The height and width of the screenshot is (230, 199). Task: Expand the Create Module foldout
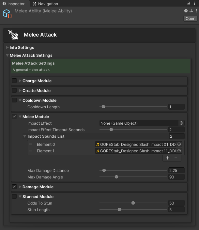point(20,91)
